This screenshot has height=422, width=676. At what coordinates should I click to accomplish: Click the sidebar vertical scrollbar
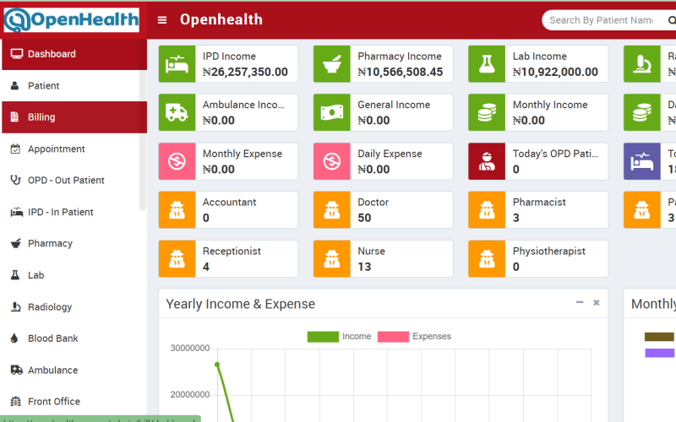[143, 142]
